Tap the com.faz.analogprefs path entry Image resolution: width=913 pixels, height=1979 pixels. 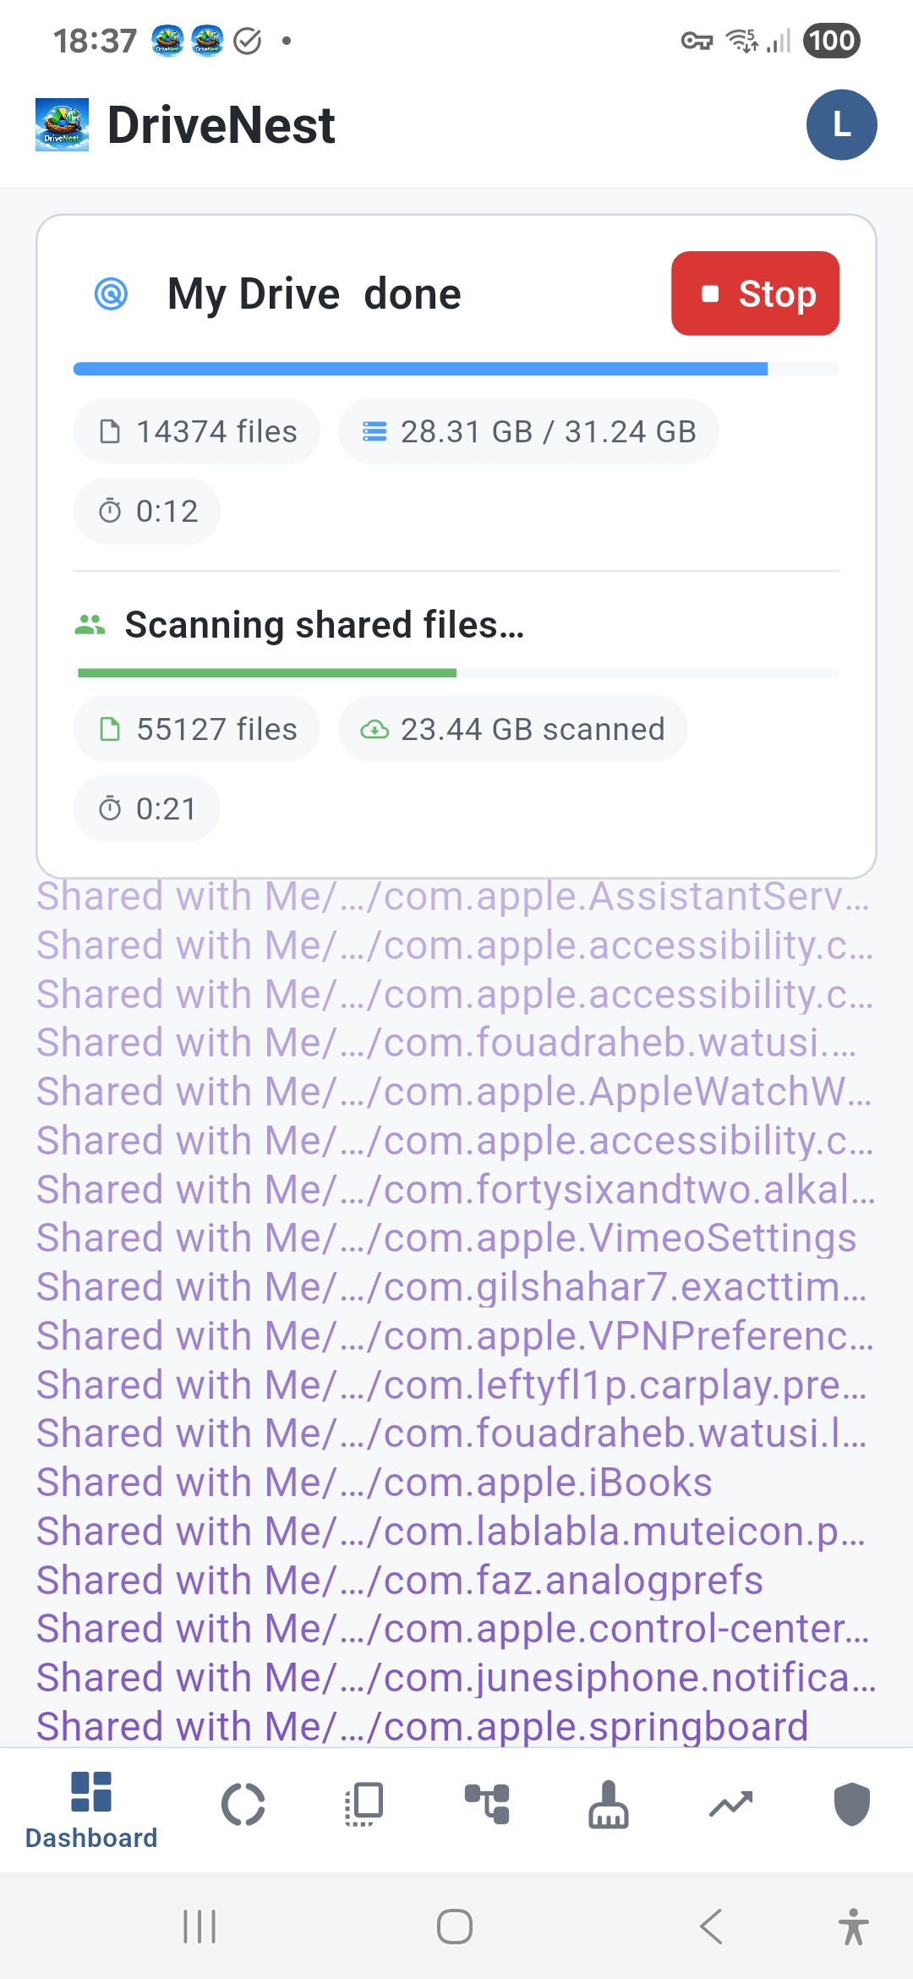(400, 1580)
